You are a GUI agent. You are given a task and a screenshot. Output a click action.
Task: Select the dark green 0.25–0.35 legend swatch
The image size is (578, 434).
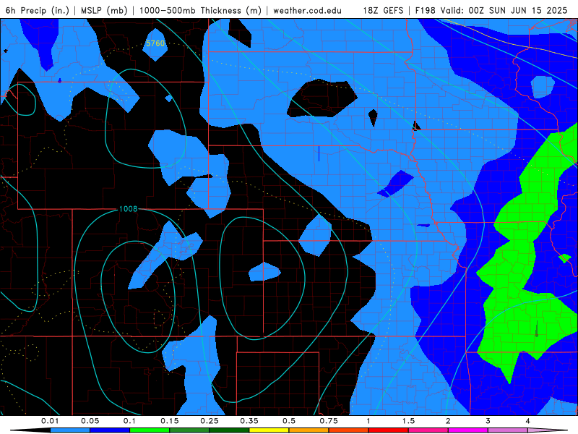click(x=229, y=430)
